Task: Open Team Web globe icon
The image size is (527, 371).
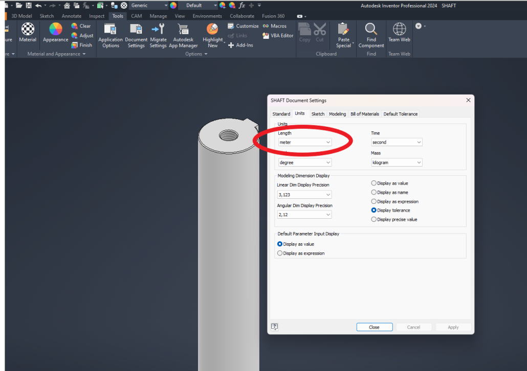Action: (399, 29)
